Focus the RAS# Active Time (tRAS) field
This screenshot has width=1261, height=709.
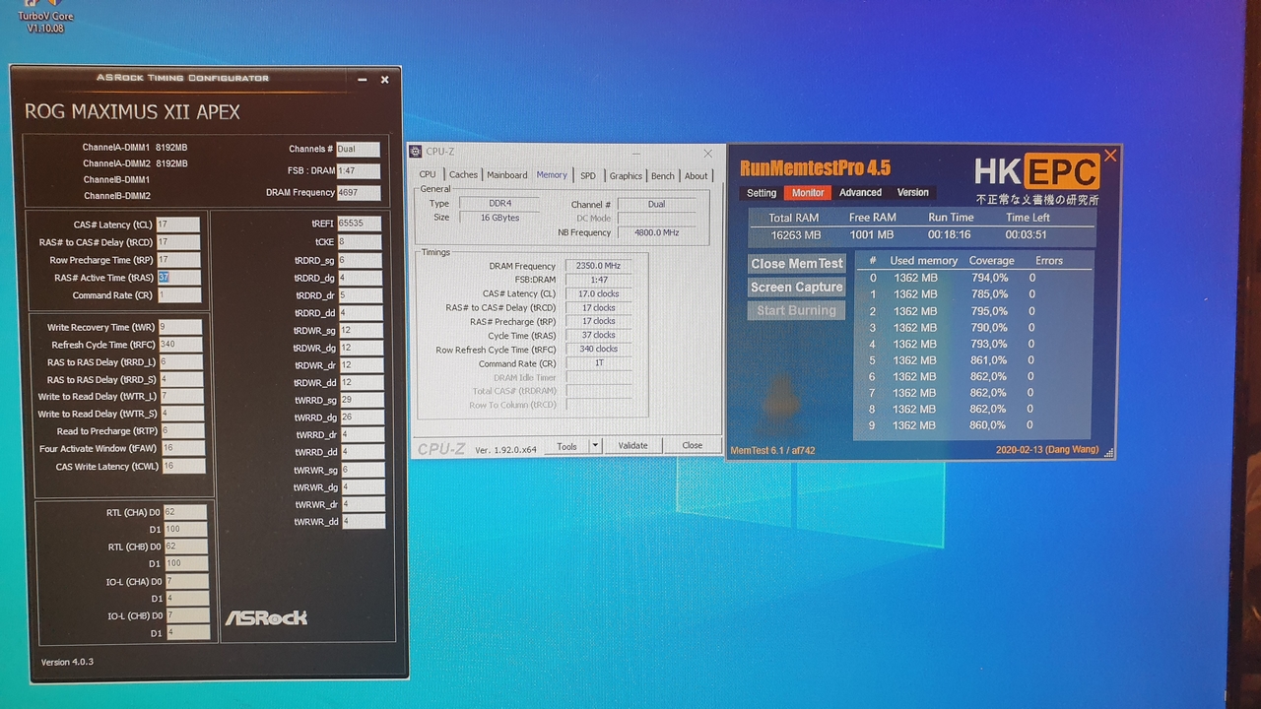[178, 278]
